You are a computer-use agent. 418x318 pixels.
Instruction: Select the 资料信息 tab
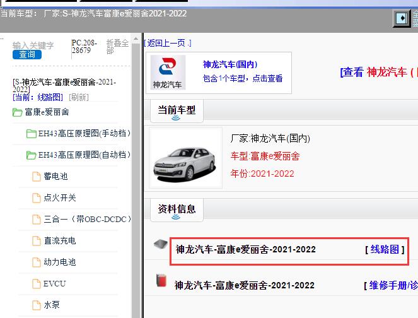tap(177, 210)
